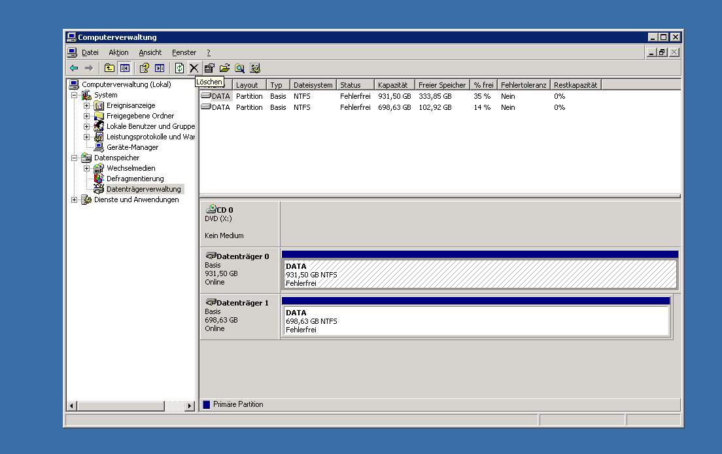Screen dimensions: 722x454
Task: Open properties with the checklist toolbar icon
Action: point(209,68)
